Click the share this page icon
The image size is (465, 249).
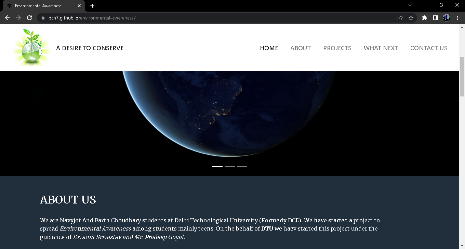pyautogui.click(x=400, y=18)
